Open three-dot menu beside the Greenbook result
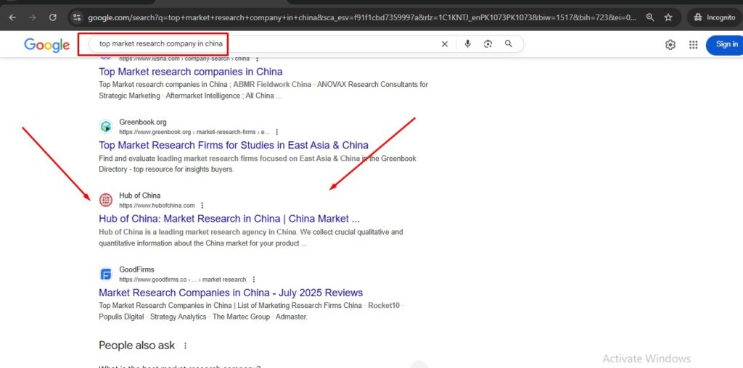 pyautogui.click(x=276, y=132)
